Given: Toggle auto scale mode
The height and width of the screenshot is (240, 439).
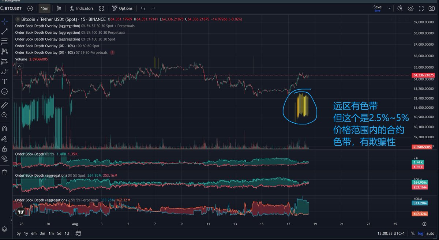Looking at the screenshot, I should tap(431, 233).
